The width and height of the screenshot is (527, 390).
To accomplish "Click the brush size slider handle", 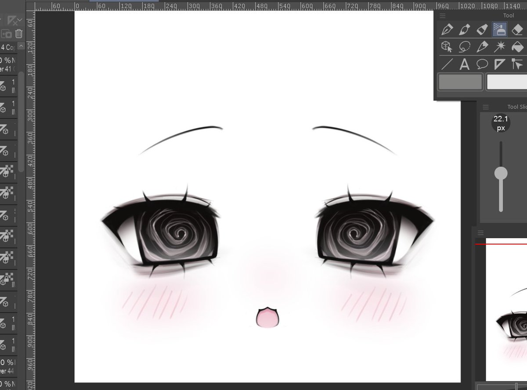I will click(x=501, y=173).
